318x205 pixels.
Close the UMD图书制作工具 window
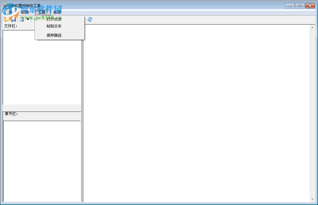point(310,6)
